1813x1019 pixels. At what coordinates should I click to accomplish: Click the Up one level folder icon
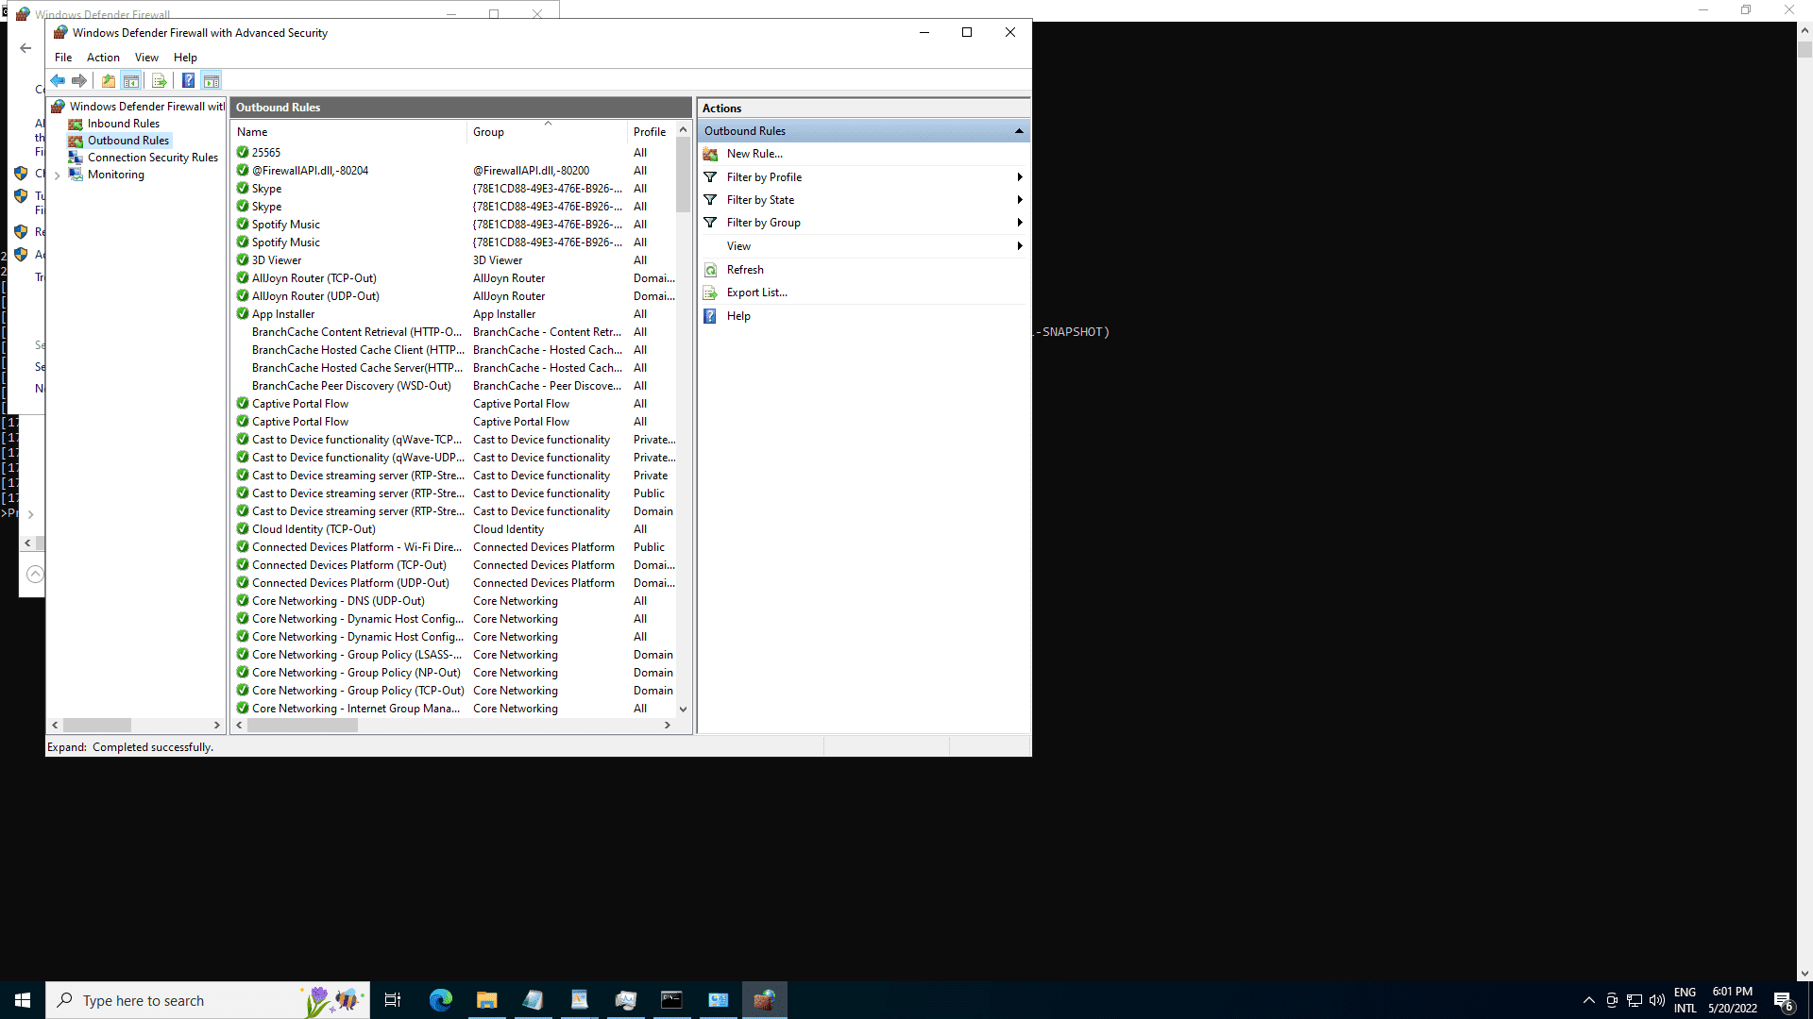109,81
